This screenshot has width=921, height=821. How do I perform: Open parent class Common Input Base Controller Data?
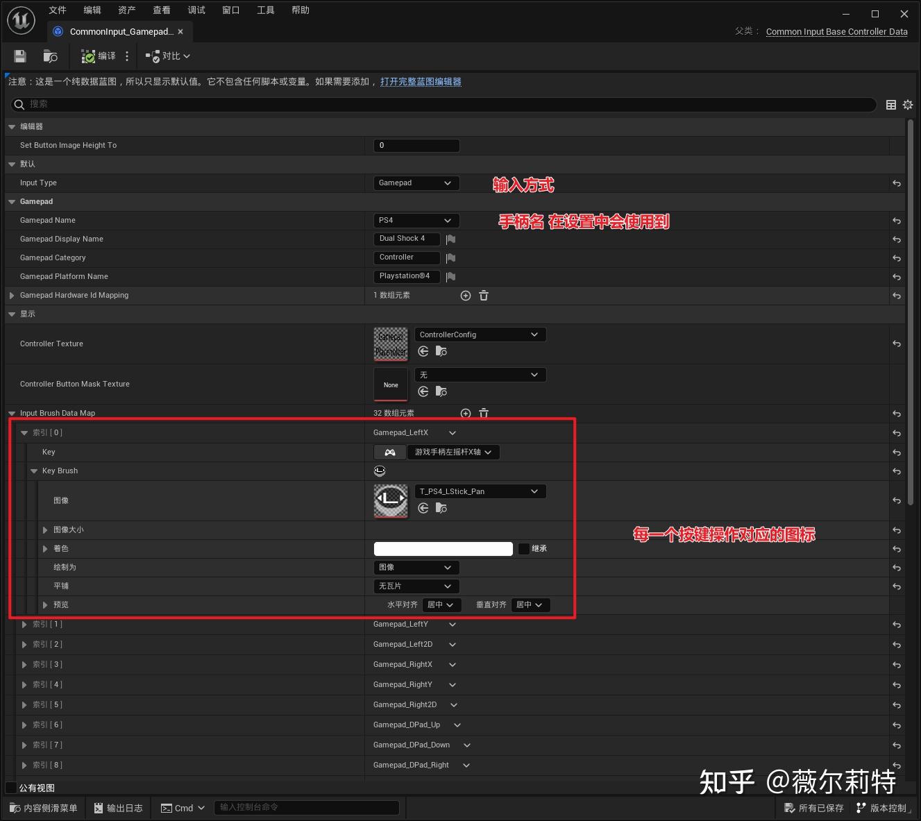[836, 31]
